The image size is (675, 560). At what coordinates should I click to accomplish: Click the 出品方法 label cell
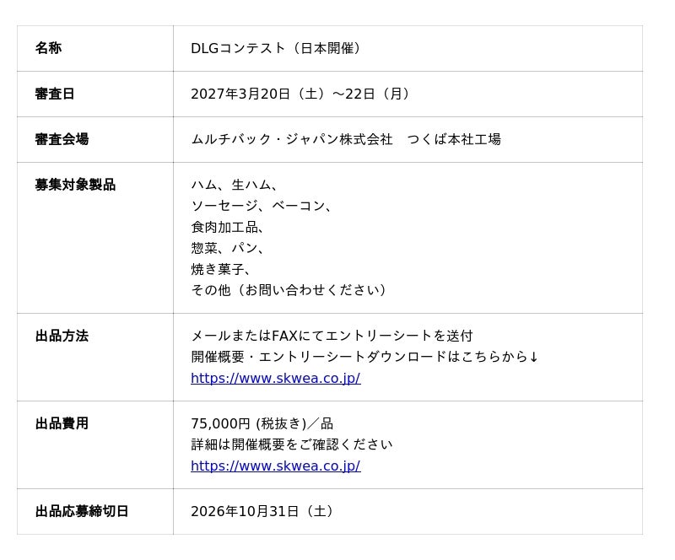tap(95, 358)
